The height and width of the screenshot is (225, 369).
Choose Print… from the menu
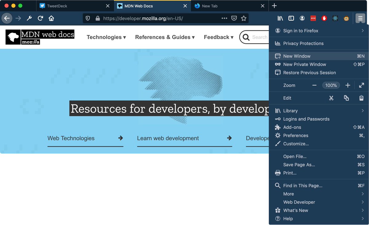pos(319,173)
